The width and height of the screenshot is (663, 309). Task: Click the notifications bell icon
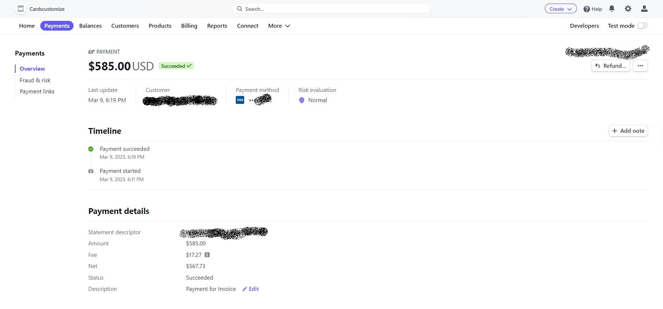point(612,9)
